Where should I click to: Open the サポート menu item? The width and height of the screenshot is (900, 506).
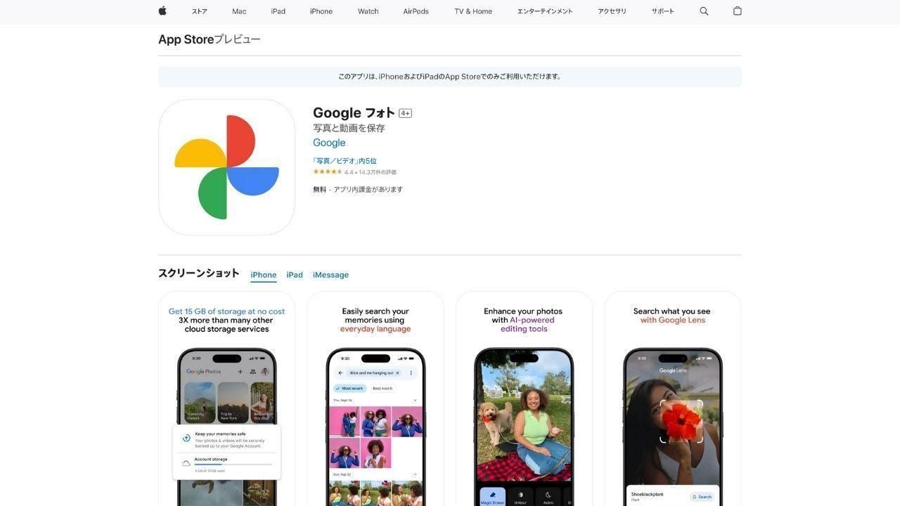coord(662,11)
